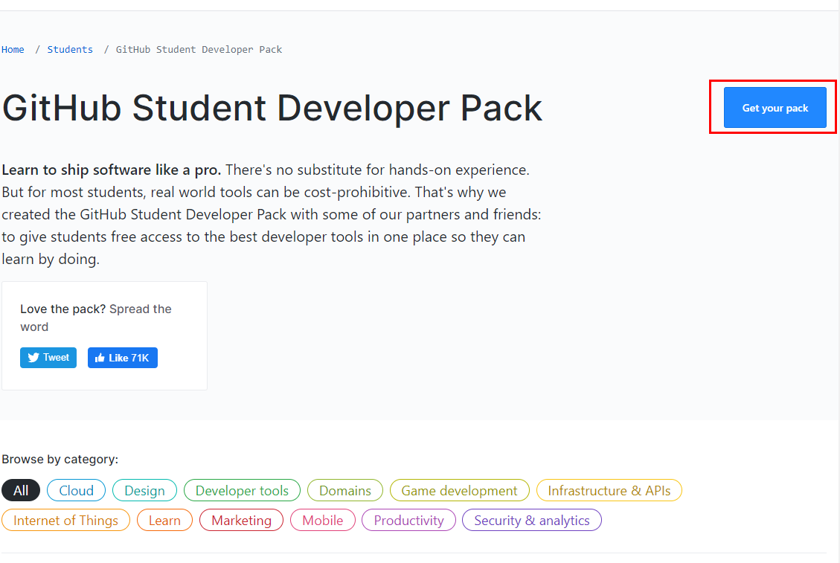Filter by Internet of Things

(66, 520)
